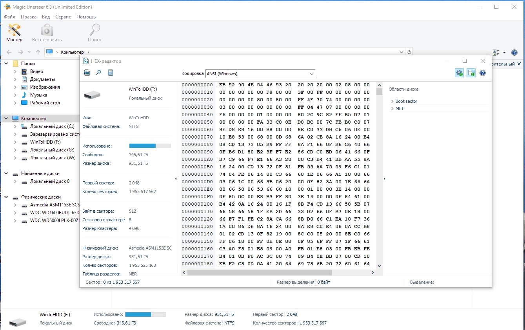Open recent locations dropdown arrow
The height and width of the screenshot is (330, 525).
pos(29,52)
